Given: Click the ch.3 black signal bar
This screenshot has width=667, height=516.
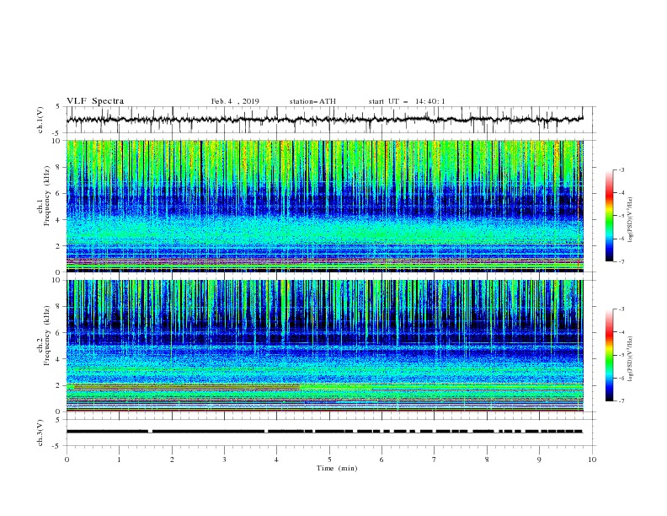Looking at the screenshot, I should point(324,432).
